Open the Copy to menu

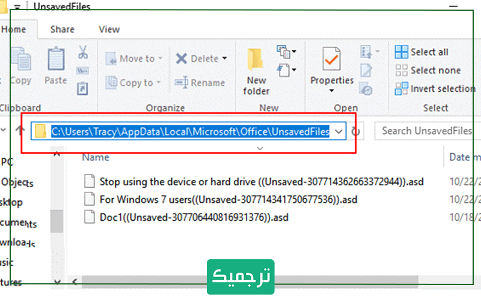point(133,82)
